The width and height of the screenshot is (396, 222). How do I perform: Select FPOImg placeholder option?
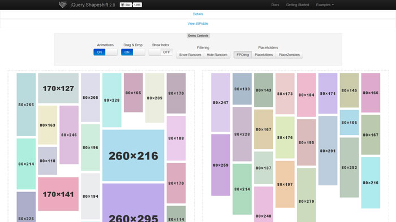pyautogui.click(x=243, y=55)
